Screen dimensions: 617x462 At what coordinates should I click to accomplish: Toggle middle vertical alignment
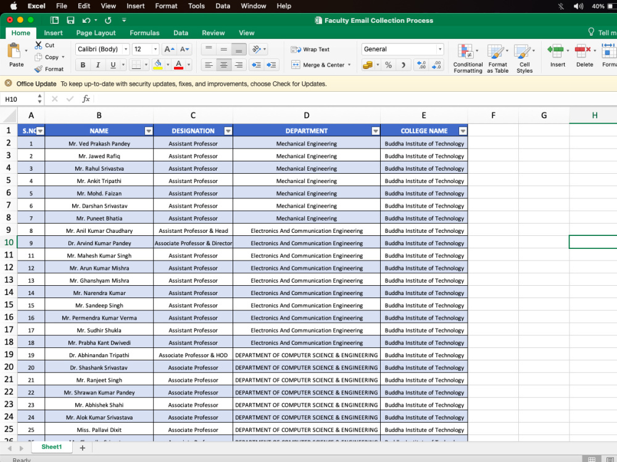click(223, 49)
